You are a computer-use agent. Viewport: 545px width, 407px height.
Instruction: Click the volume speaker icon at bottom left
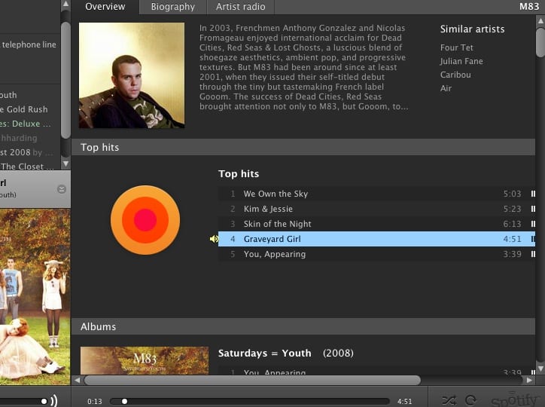[x=54, y=401]
